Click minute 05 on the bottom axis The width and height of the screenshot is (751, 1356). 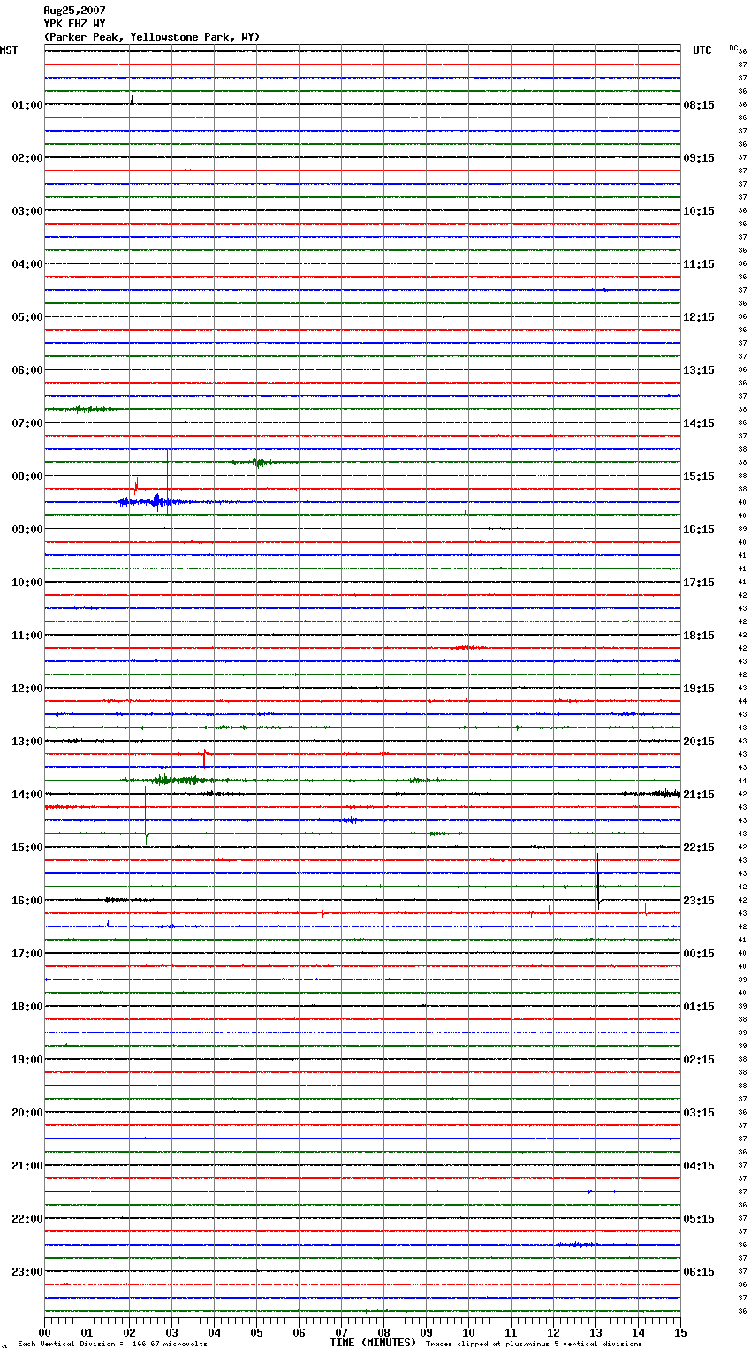tap(256, 1332)
